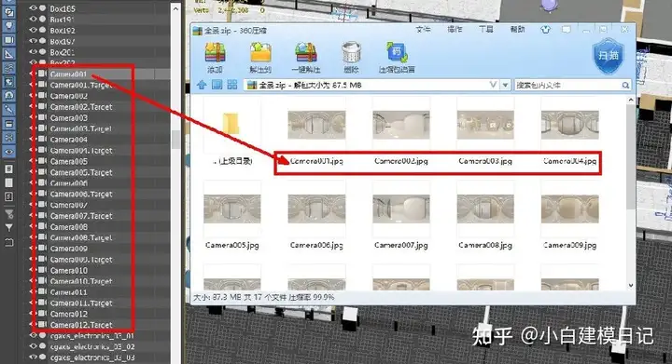Hide cgaxis_electronics_03_01 with its eye icon
672x364 pixels.
33,335
